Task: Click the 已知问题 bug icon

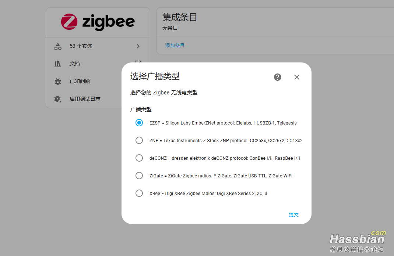Action: (58, 82)
